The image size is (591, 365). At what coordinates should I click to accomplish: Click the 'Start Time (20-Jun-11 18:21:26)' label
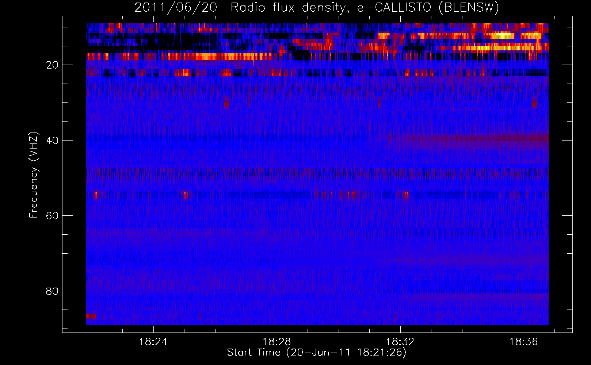click(317, 353)
